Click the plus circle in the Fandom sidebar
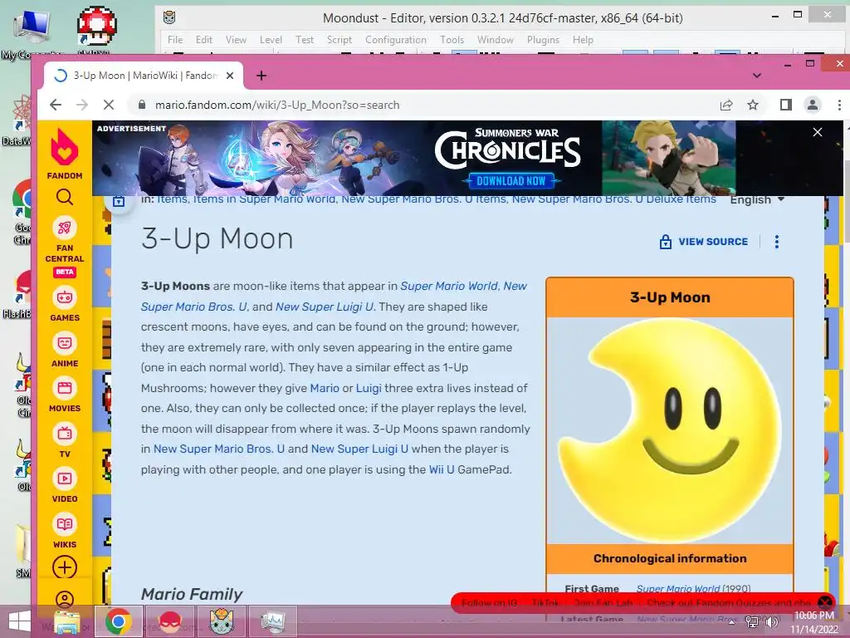 pyautogui.click(x=65, y=567)
